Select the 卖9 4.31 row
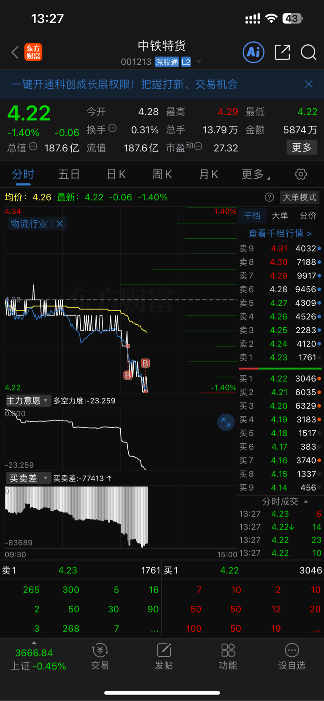Screen dimensions: 324x701 tap(280, 248)
